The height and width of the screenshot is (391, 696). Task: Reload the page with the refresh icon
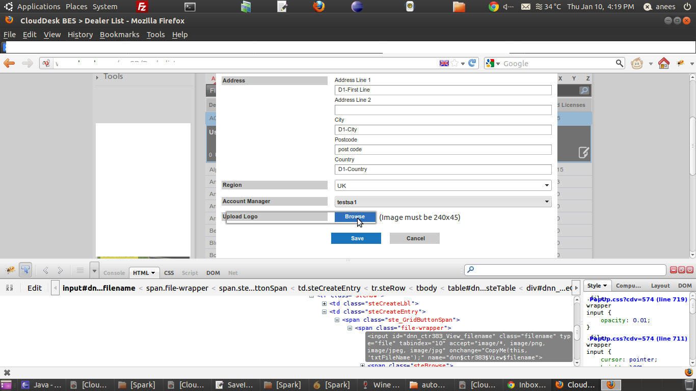click(472, 63)
